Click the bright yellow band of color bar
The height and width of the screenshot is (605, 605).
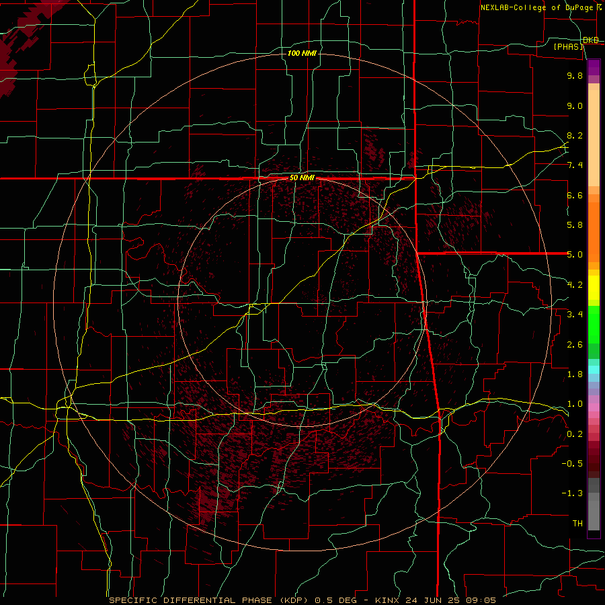point(594,288)
